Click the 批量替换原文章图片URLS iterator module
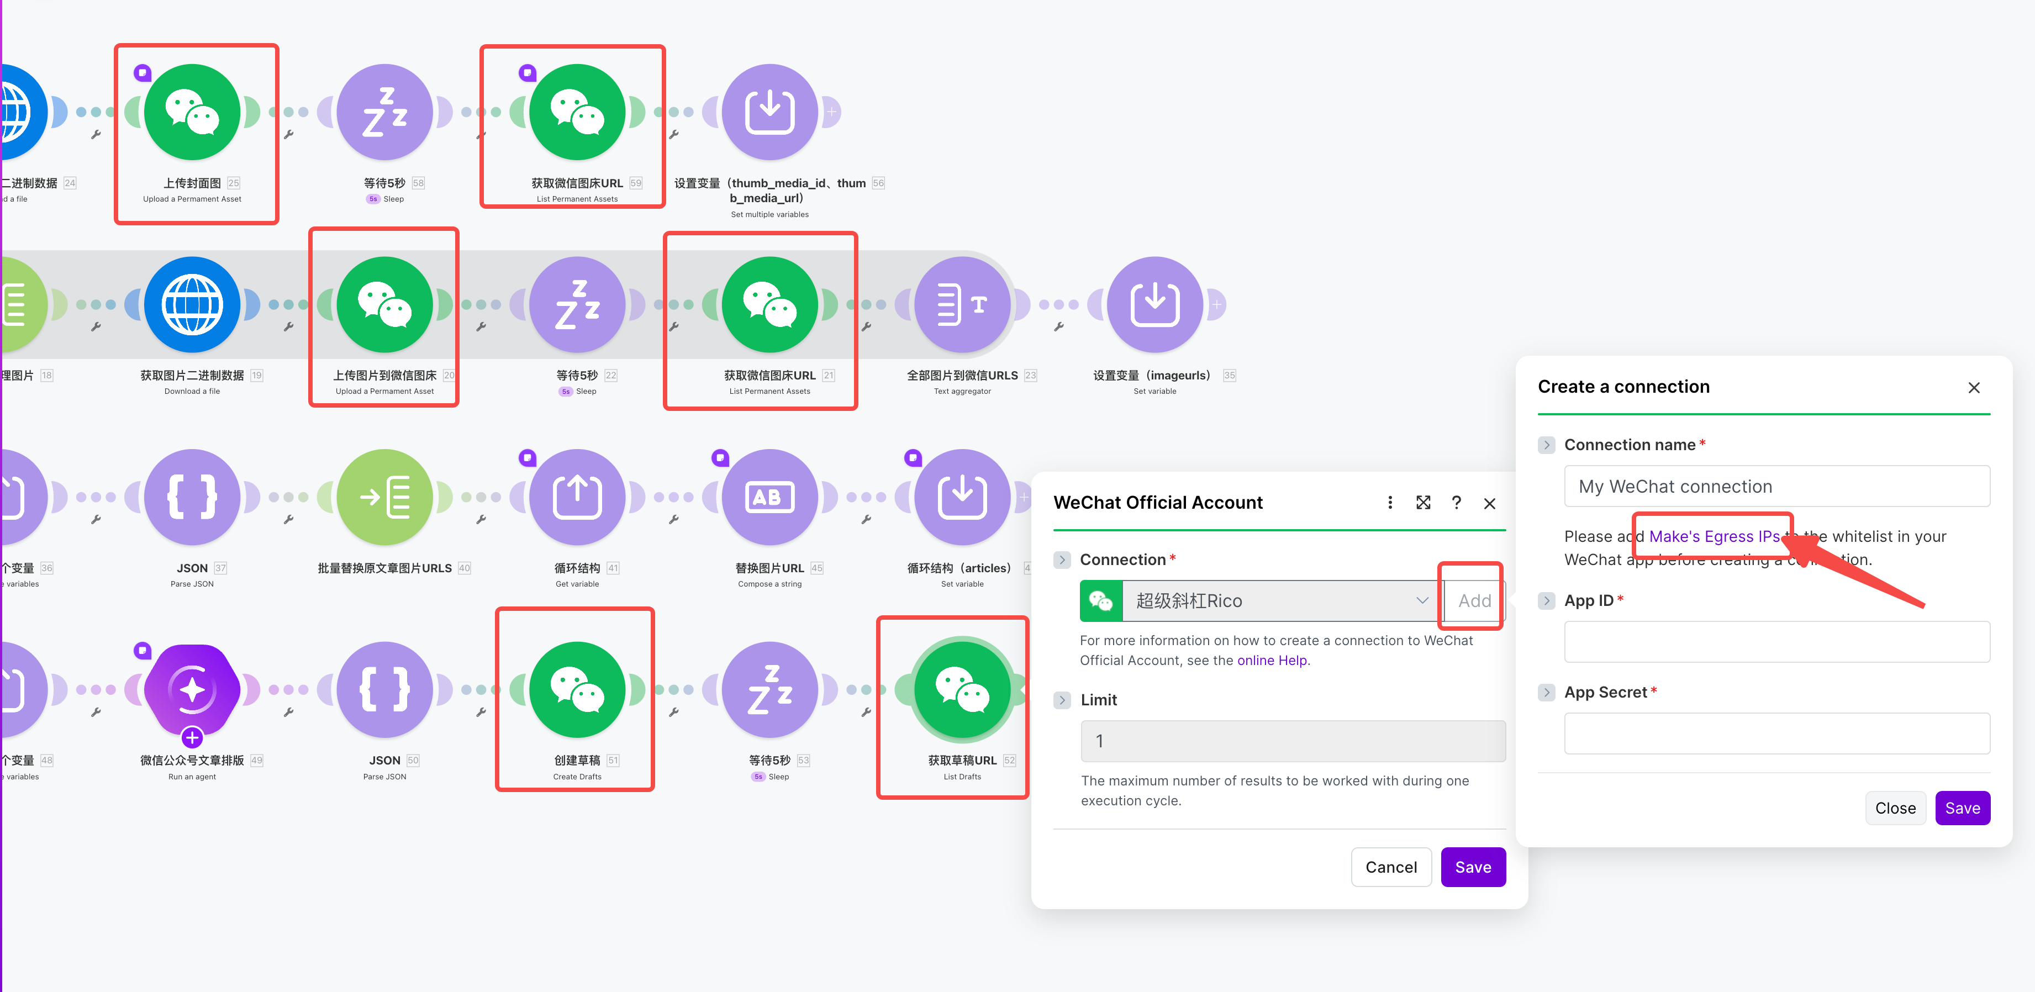 (x=384, y=497)
